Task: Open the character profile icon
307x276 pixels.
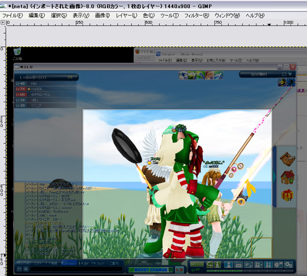Action: click(228, 265)
